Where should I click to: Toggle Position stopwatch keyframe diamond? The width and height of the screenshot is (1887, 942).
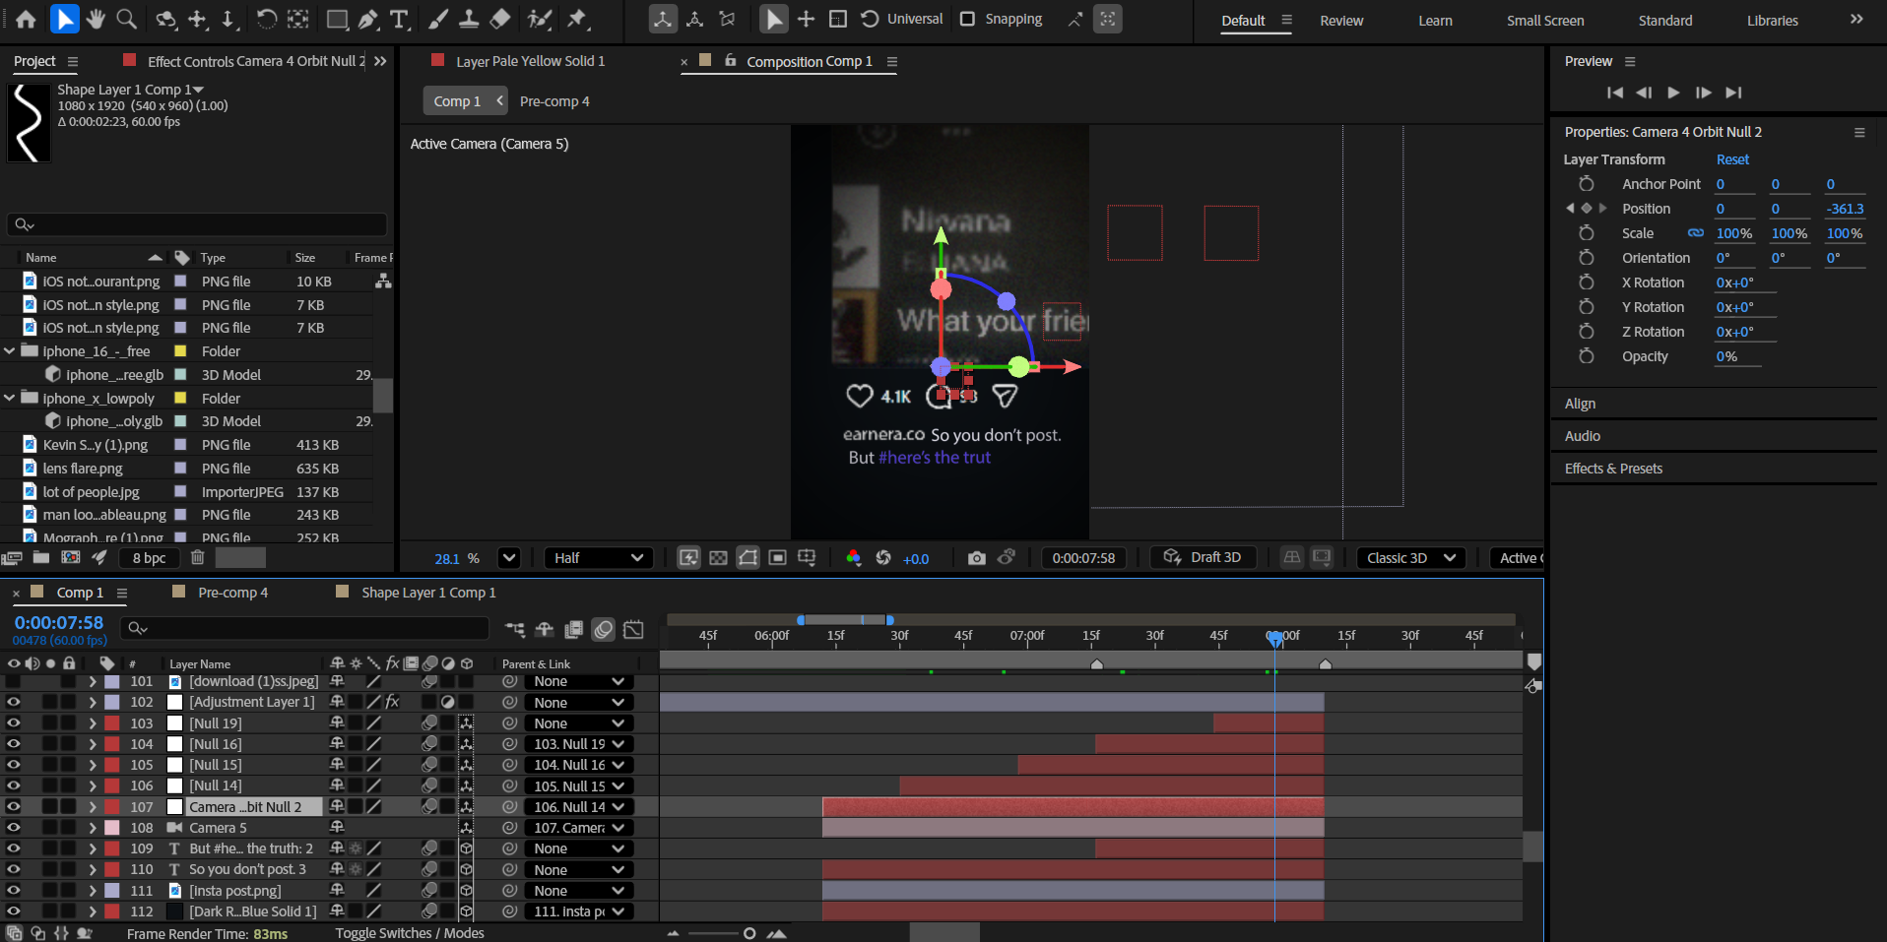(x=1586, y=209)
